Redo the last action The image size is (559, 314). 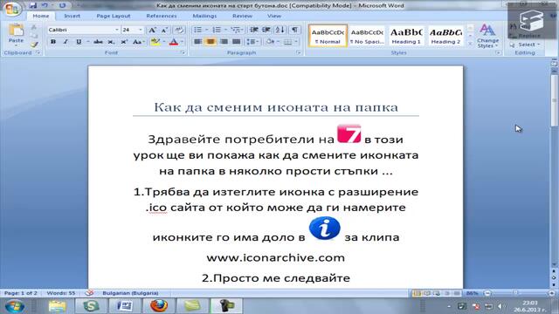point(62,5)
